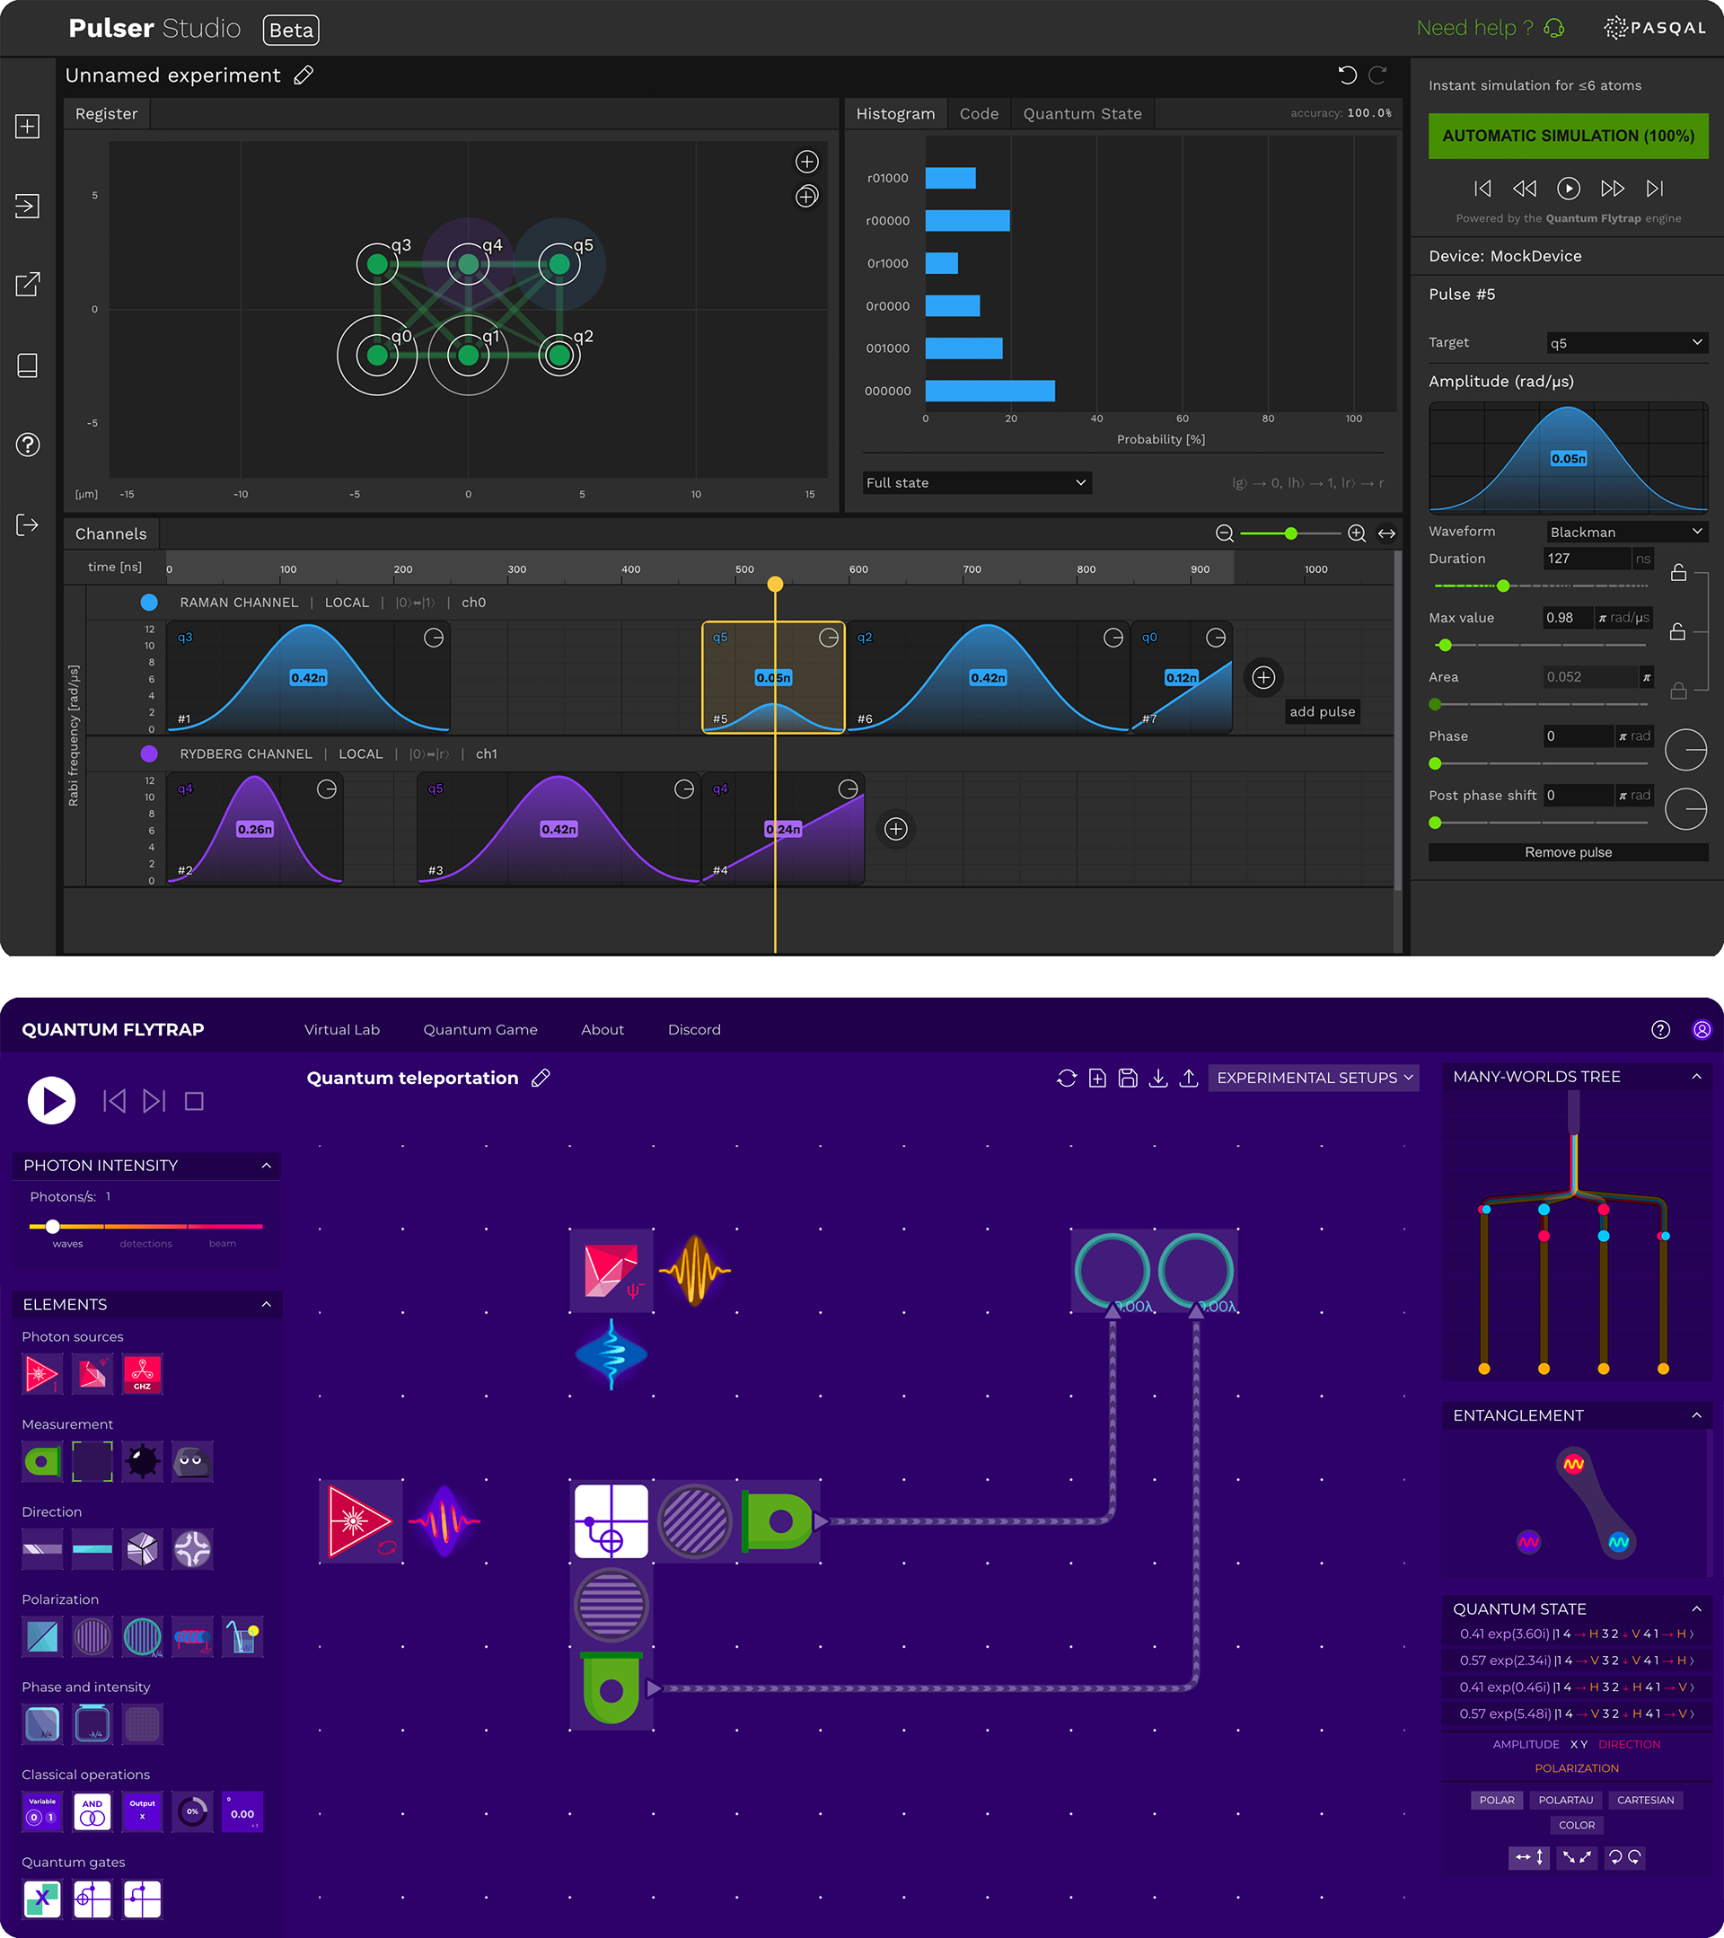Open the About link in Flytrap

[x=602, y=1030]
